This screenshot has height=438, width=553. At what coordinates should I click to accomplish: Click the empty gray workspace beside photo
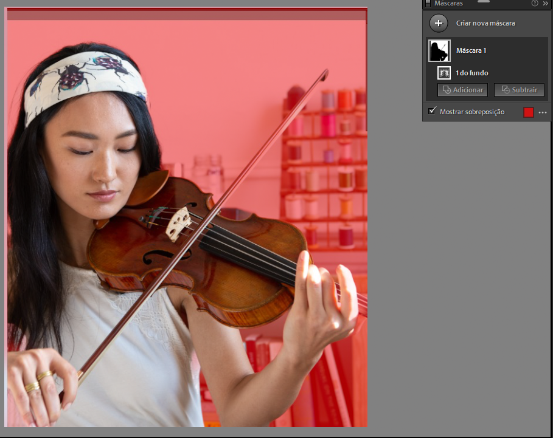456,273
